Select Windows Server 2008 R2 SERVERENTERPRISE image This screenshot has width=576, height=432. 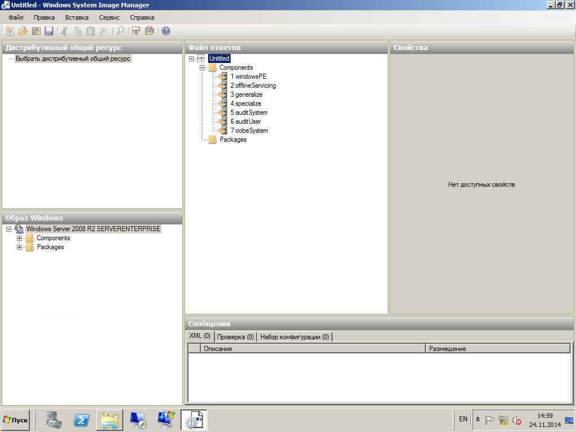[93, 229]
